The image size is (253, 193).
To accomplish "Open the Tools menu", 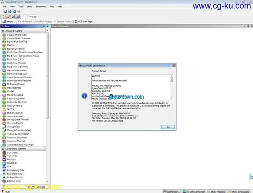I will pyautogui.click(x=21, y=7).
